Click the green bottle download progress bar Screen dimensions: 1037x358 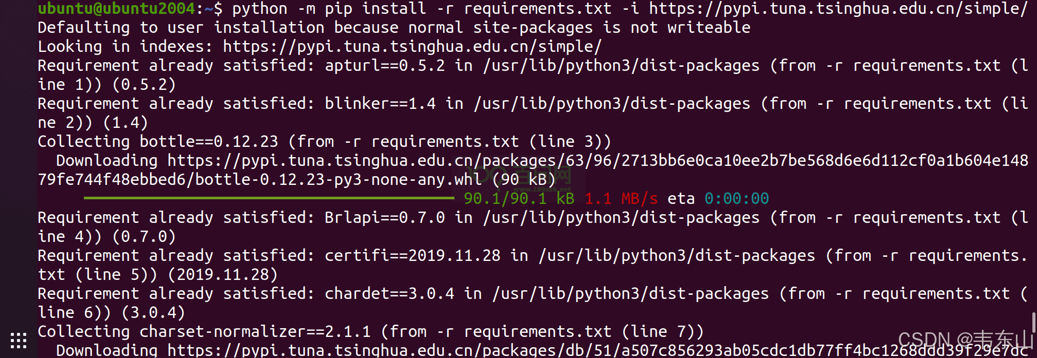click(x=269, y=198)
